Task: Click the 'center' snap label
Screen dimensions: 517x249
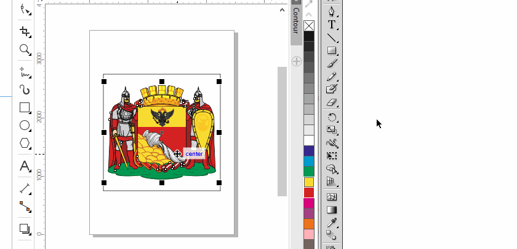Action: (194, 154)
